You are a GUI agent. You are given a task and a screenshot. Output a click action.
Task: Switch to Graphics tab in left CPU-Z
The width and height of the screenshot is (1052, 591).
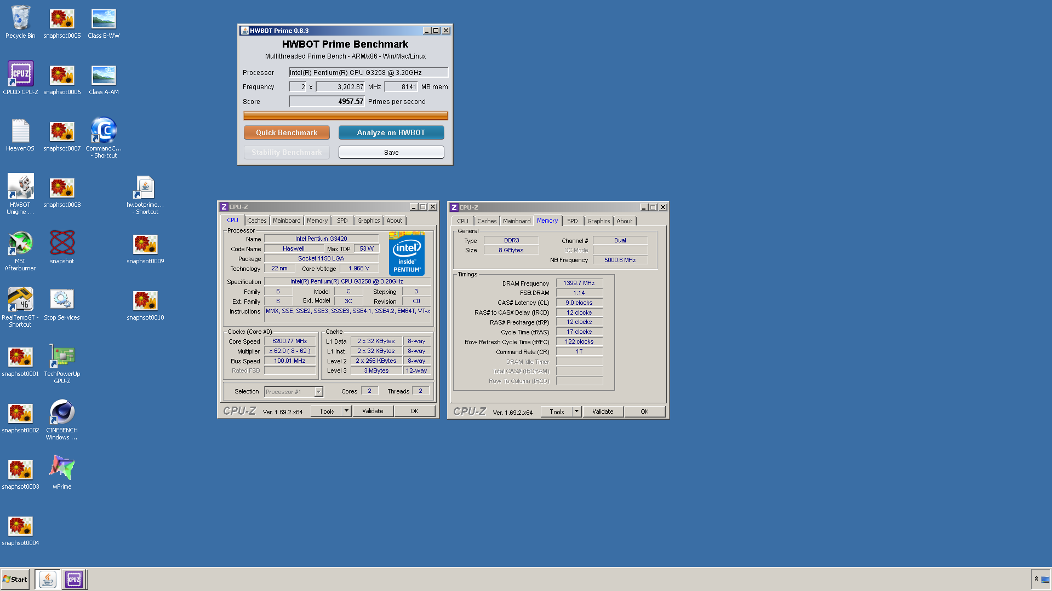tap(369, 221)
